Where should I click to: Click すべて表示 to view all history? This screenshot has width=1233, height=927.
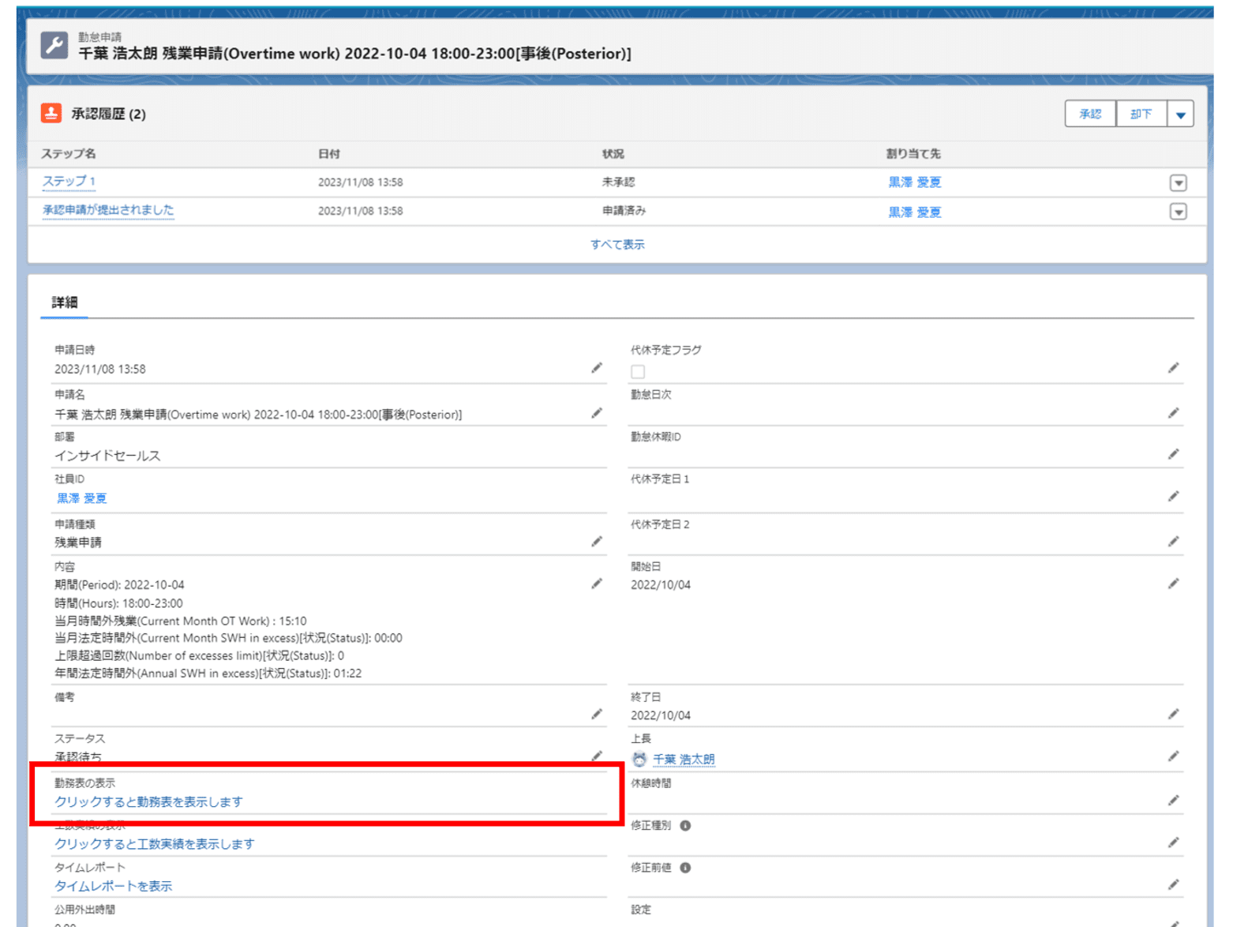pyautogui.click(x=617, y=245)
